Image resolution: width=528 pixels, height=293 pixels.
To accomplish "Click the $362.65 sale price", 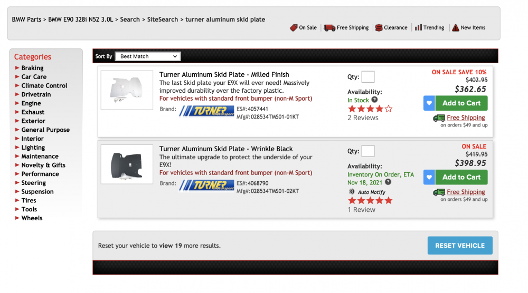I will tap(470, 90).
